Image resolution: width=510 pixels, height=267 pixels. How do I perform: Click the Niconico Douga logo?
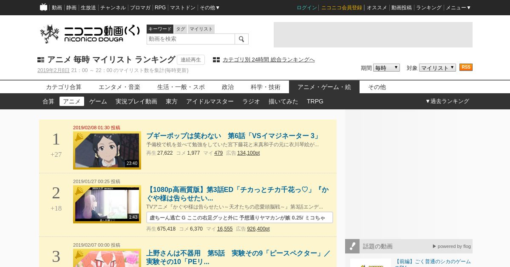pyautogui.click(x=90, y=34)
